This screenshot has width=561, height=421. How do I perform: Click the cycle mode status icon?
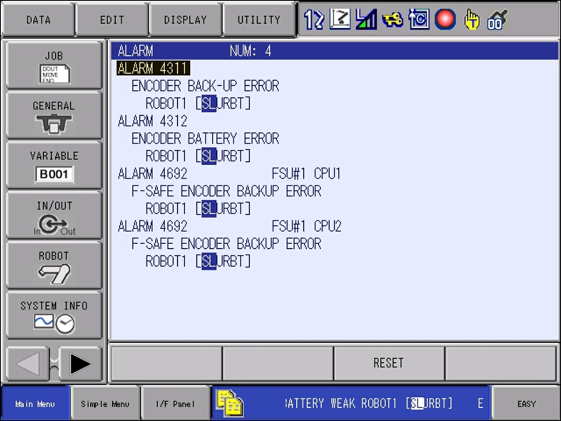[x=418, y=20]
